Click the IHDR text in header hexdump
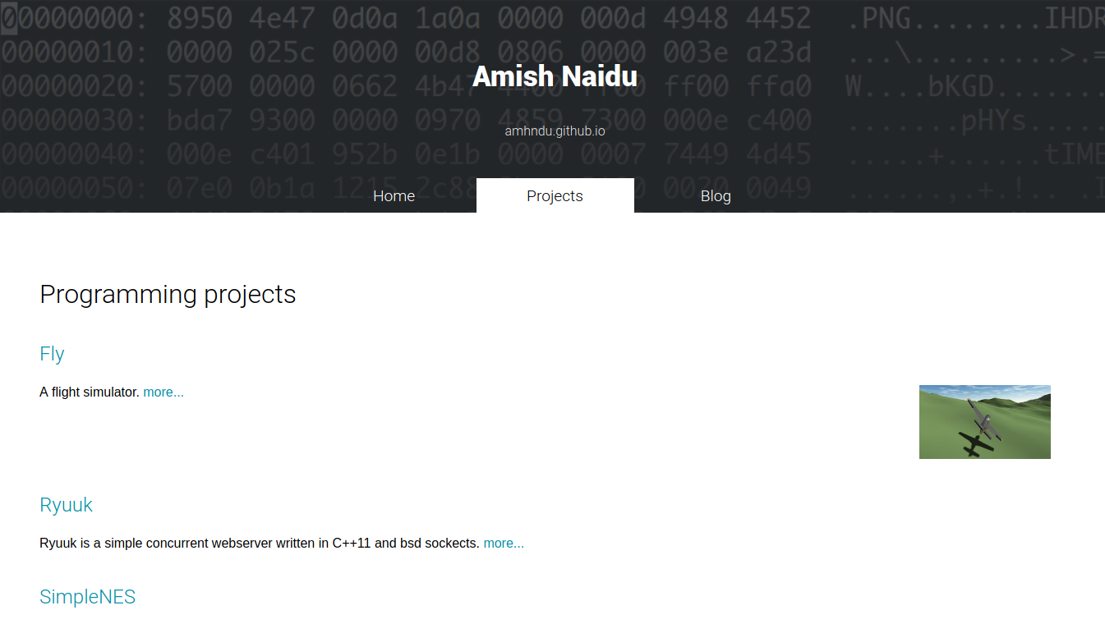1105x624 pixels. [1075, 19]
